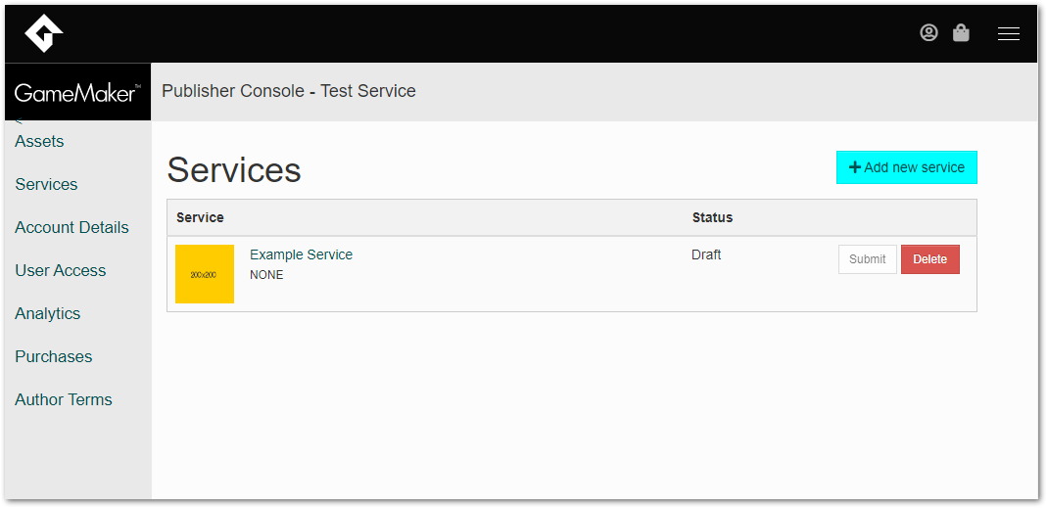Click the Status column header
This screenshot has width=1047, height=508.
click(712, 217)
